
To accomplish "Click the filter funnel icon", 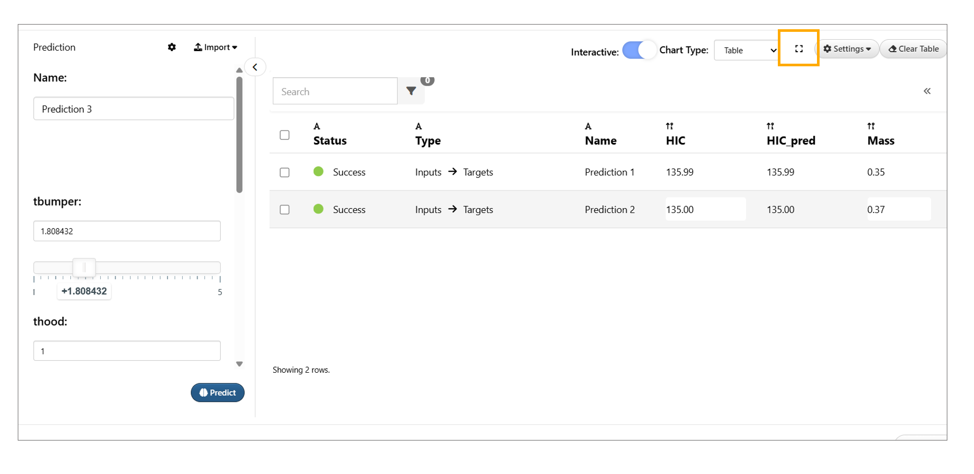I will pyautogui.click(x=411, y=91).
